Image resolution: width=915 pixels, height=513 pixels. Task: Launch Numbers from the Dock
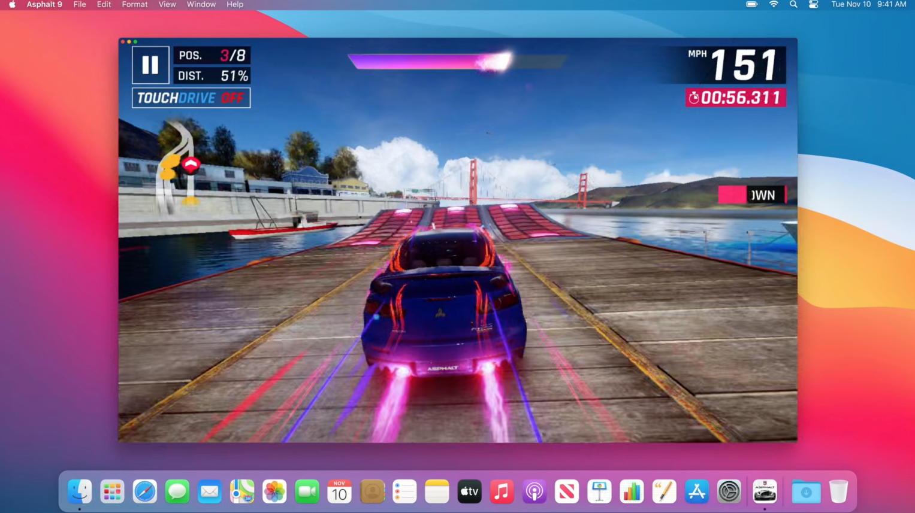click(x=632, y=491)
